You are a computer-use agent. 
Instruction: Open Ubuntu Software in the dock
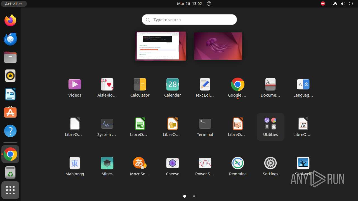10,113
